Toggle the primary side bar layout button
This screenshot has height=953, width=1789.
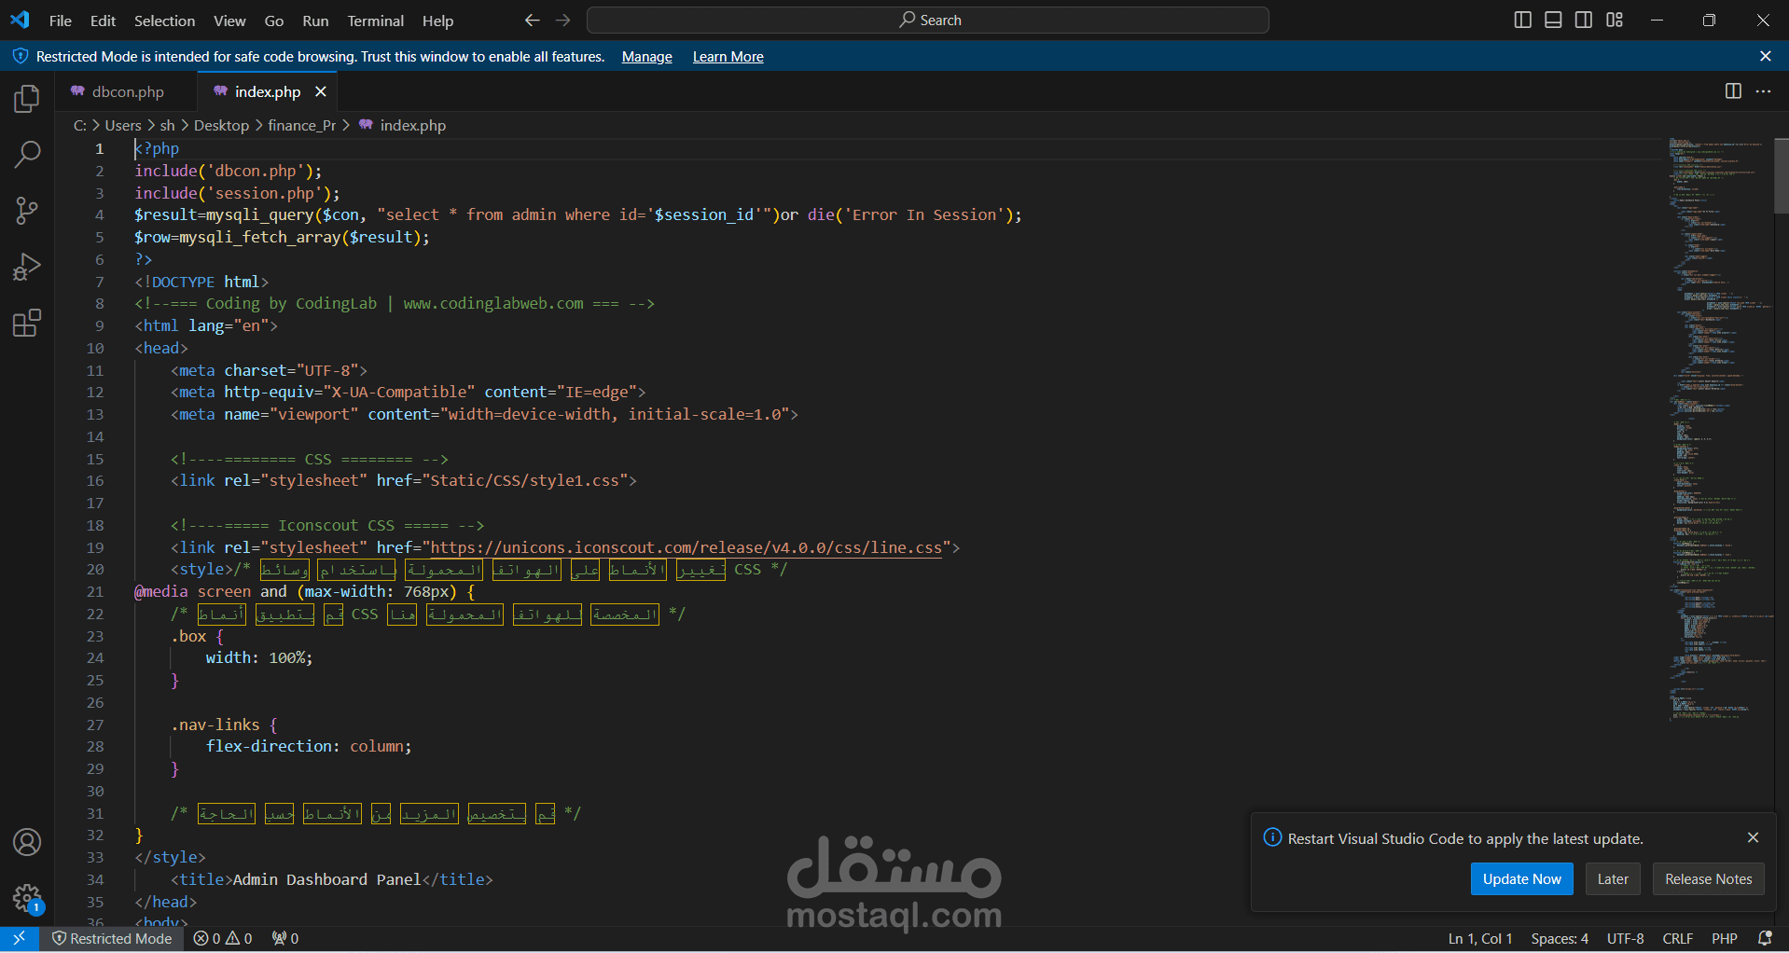pos(1522,20)
